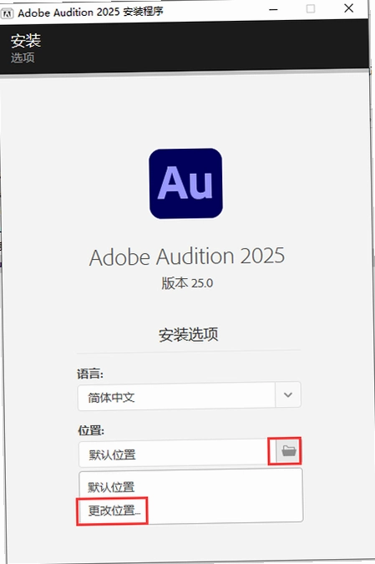Image resolution: width=375 pixels, height=564 pixels.
Task: Click the Au Audition logo
Action: 186,184
